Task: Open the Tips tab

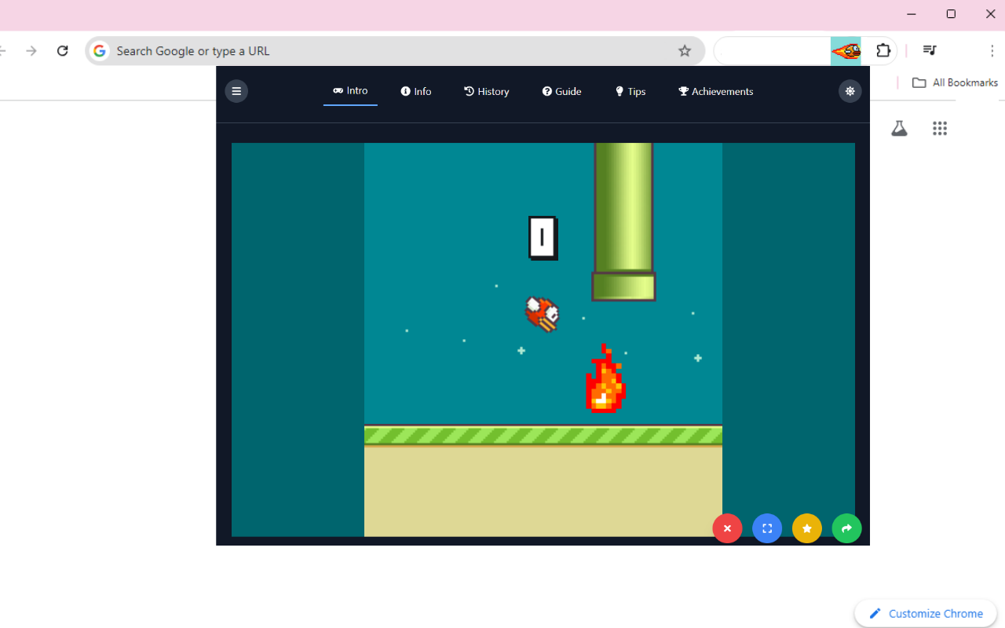Action: [630, 91]
